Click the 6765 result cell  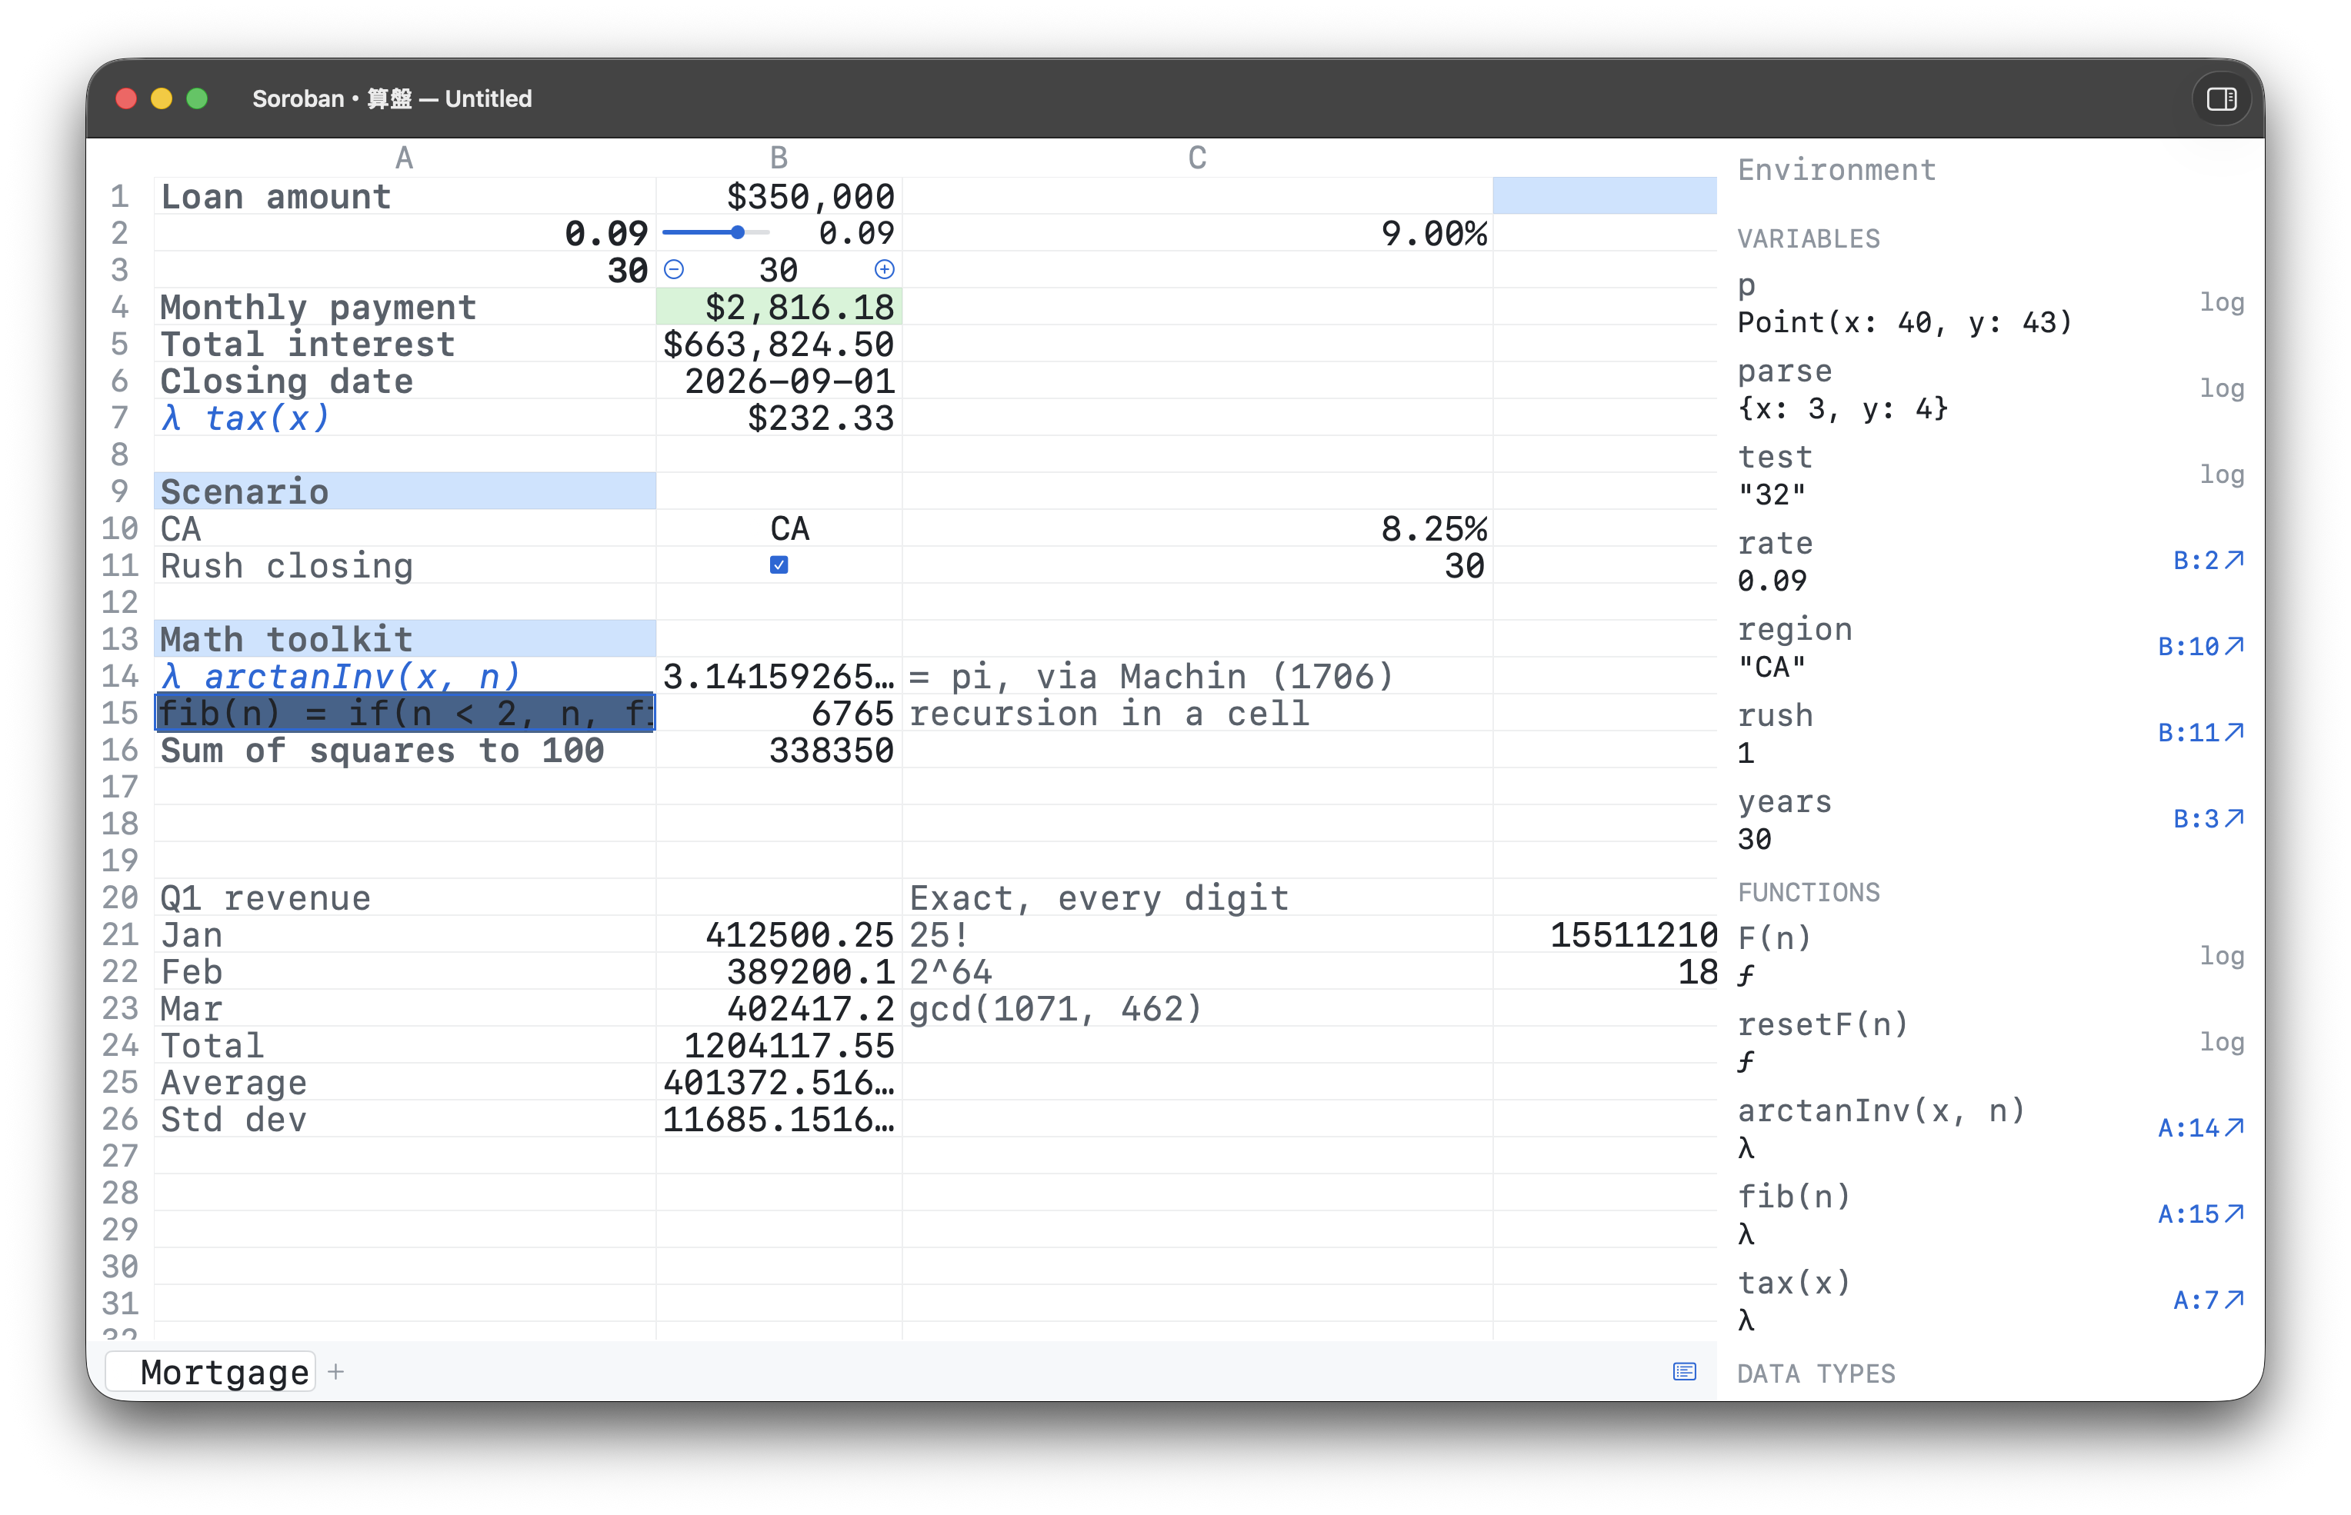click(779, 713)
